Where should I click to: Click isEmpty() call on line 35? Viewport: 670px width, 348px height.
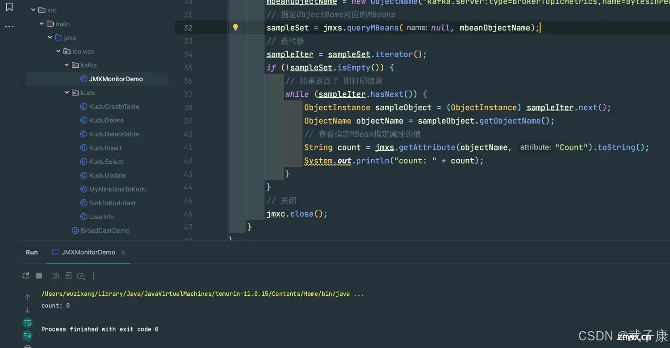[360, 68]
